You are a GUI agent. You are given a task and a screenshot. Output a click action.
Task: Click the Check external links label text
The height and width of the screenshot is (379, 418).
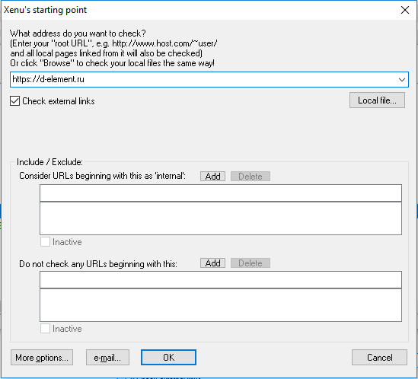pos(59,101)
